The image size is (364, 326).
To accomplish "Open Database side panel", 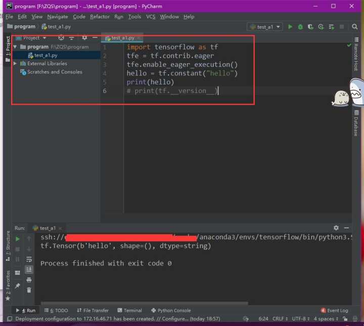I will tap(356, 123).
